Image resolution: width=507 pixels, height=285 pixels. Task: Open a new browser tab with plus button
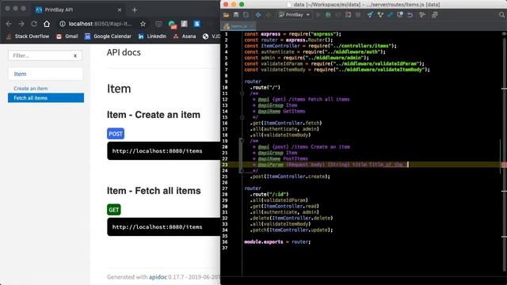coord(135,10)
